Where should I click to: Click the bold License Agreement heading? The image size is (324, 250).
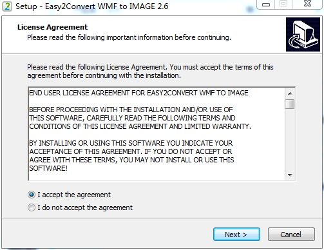tap(52, 27)
